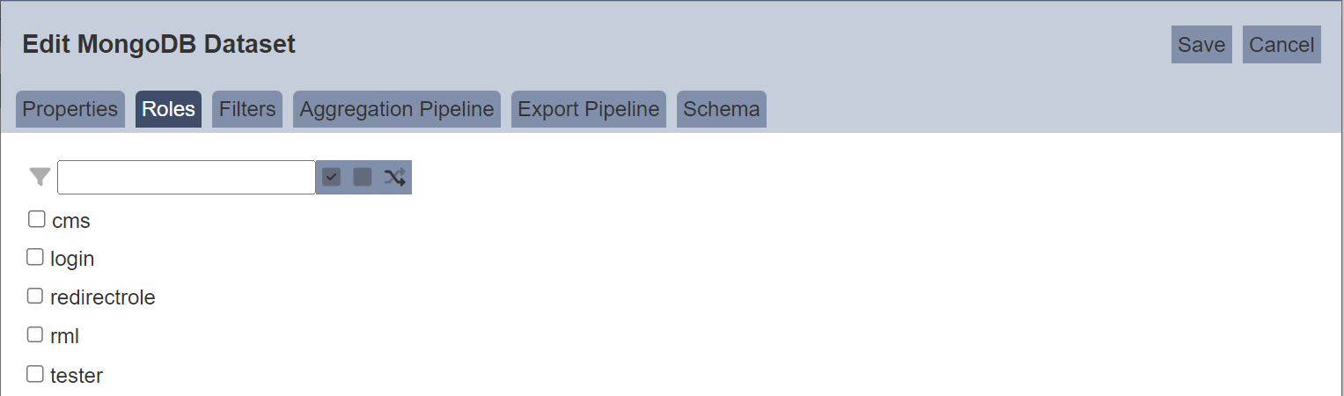Show the Export Pipeline tab
Viewport: 1344px width, 396px height.
(589, 109)
